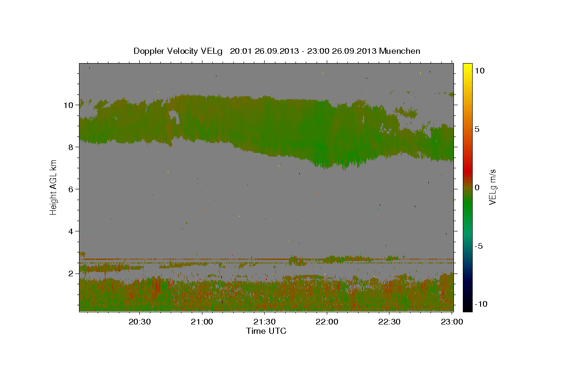
Task: Click the 'Time UTC' axis label
Action: (266, 331)
